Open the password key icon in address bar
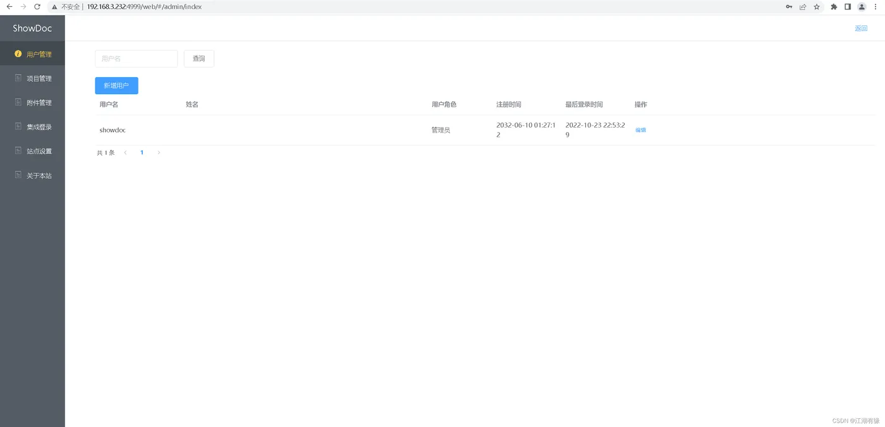885x427 pixels. (789, 7)
